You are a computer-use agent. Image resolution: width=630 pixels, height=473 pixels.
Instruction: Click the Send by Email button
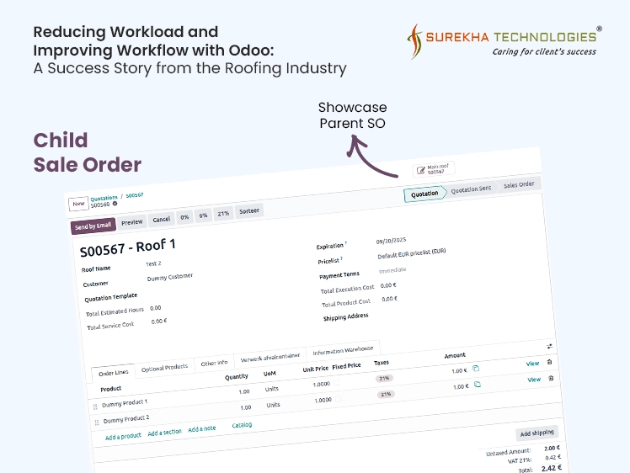pyautogui.click(x=92, y=226)
